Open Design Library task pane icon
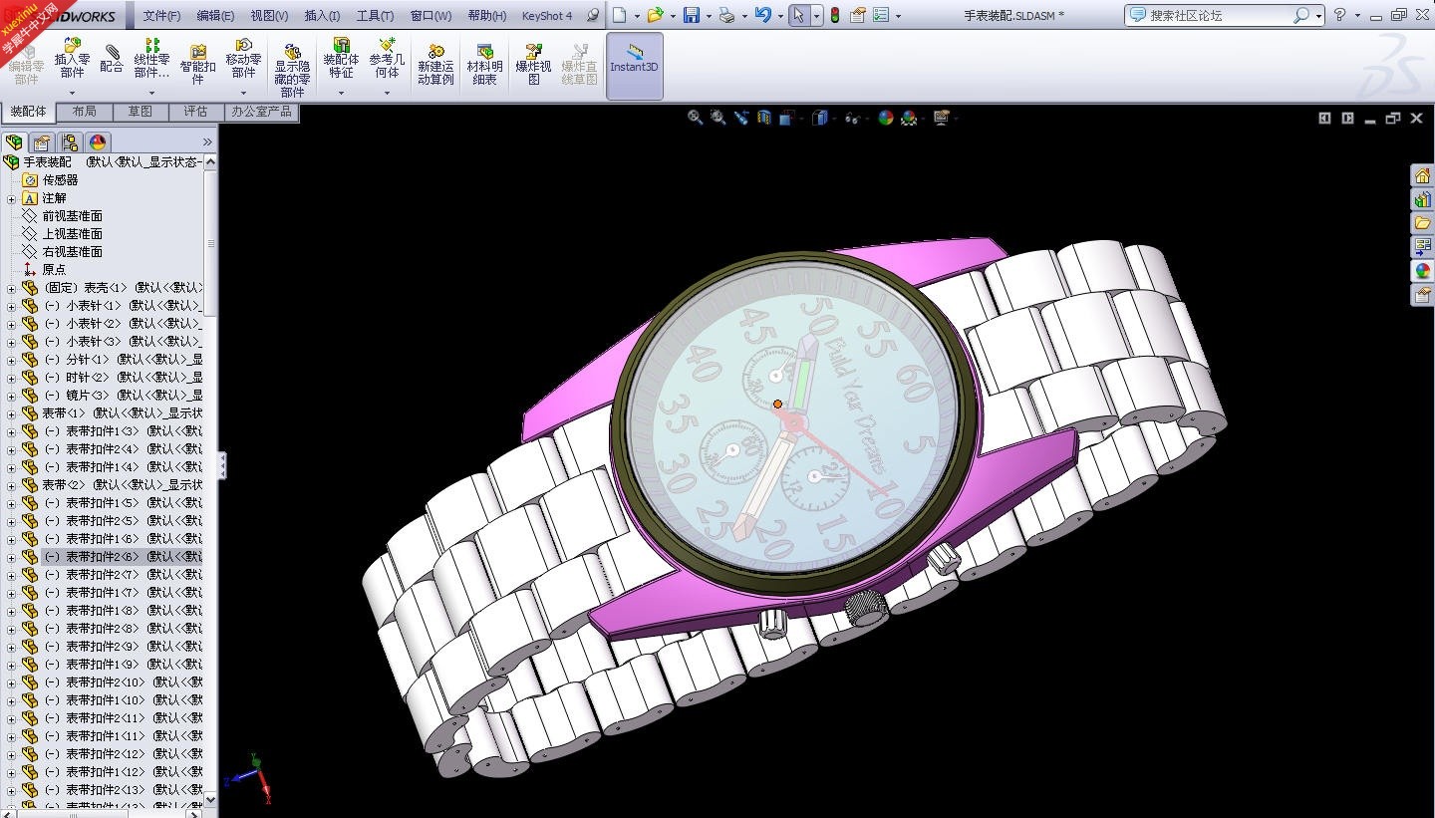 [1422, 199]
